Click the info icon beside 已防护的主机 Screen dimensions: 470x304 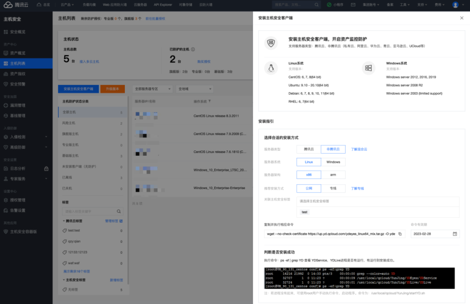click(193, 50)
